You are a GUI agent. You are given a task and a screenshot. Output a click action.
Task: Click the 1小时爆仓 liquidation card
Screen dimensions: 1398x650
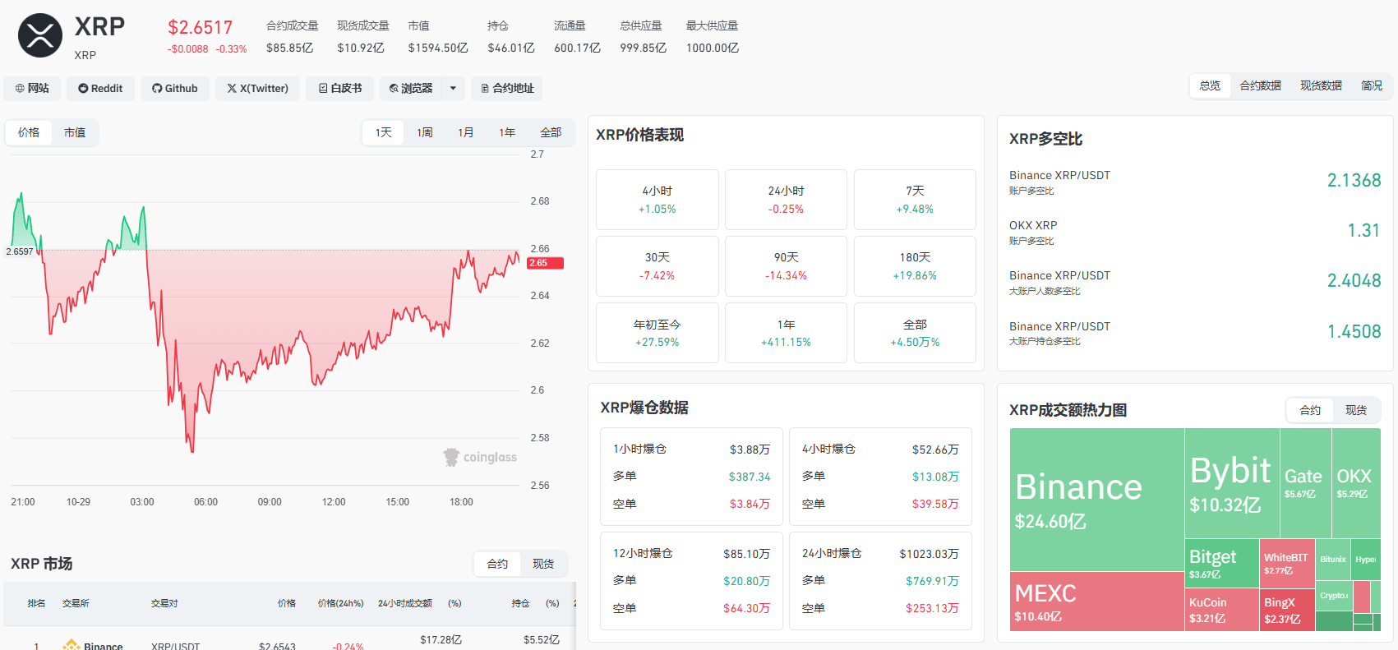(x=691, y=477)
